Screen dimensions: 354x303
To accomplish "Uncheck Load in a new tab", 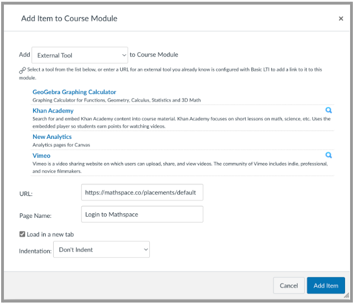I will (x=22, y=234).
